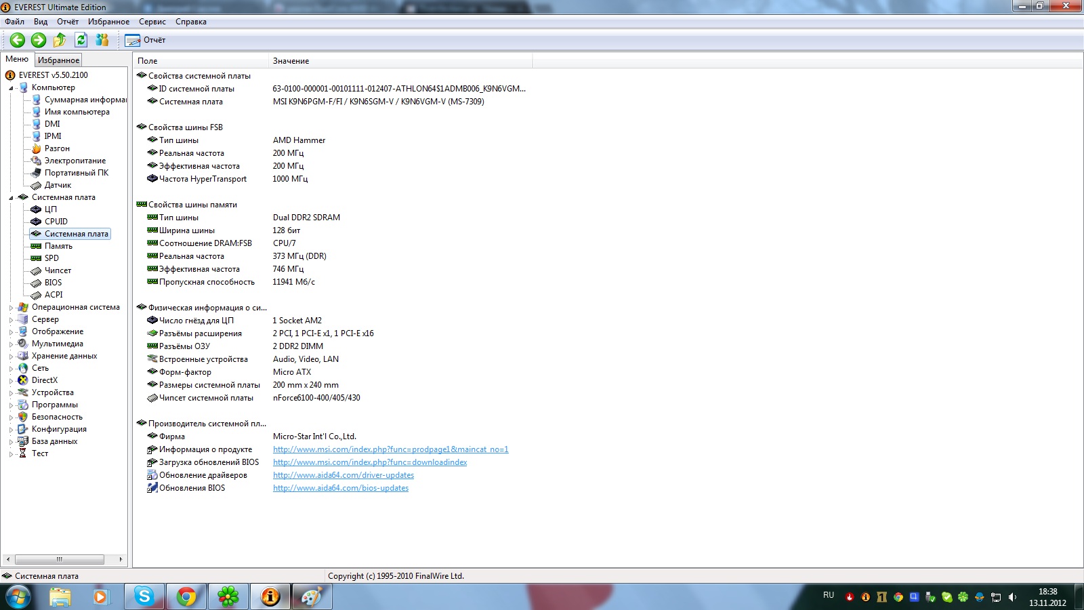Screen dimensions: 1084x610
Task: Click the Конфигурация icon in tree
Action: point(23,429)
